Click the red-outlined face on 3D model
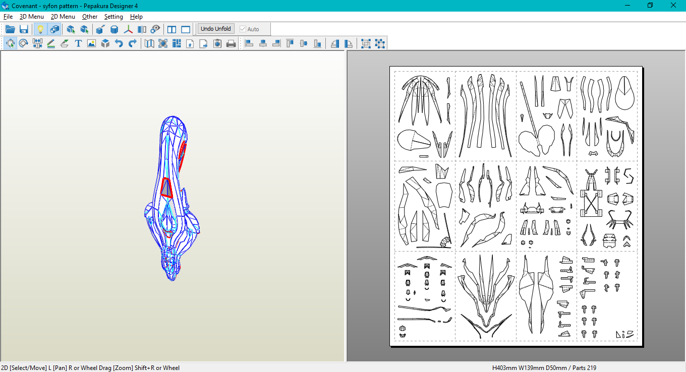This screenshot has height=372, width=686. tap(166, 188)
